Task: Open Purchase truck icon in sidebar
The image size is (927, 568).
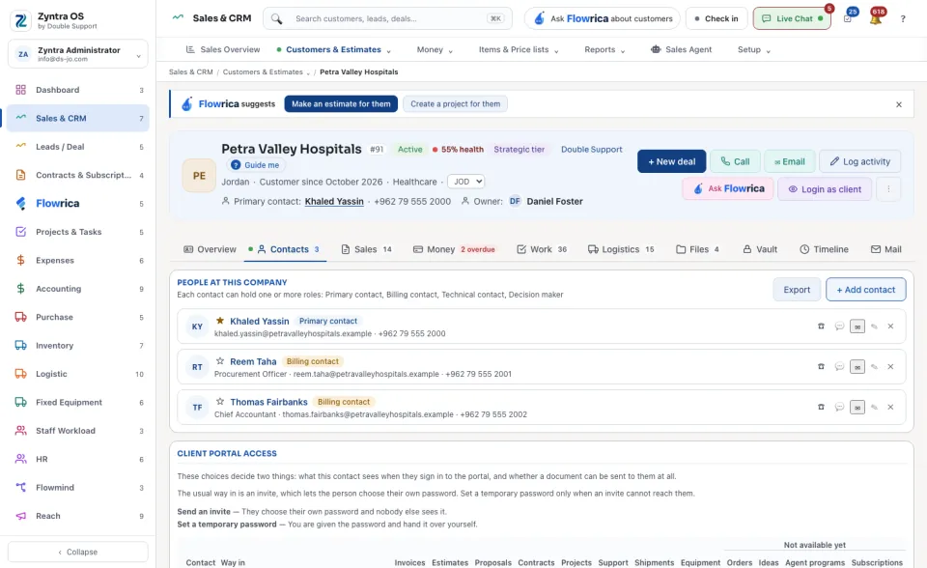Action: (20, 317)
